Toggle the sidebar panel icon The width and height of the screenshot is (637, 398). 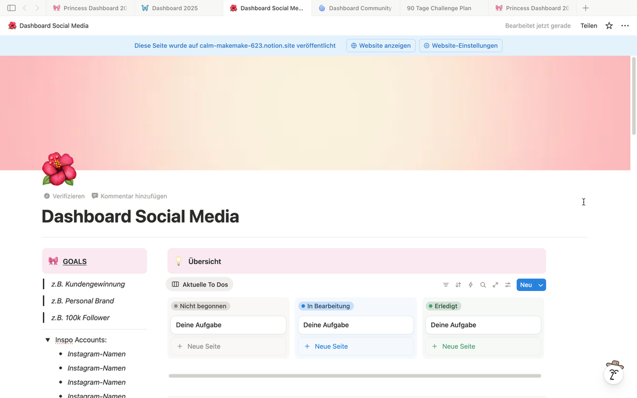11,8
